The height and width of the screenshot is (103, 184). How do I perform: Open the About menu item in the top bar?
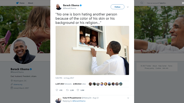point(30,3)
